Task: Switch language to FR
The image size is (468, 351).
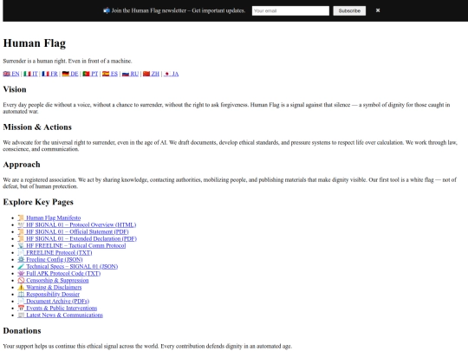Action: click(x=50, y=74)
